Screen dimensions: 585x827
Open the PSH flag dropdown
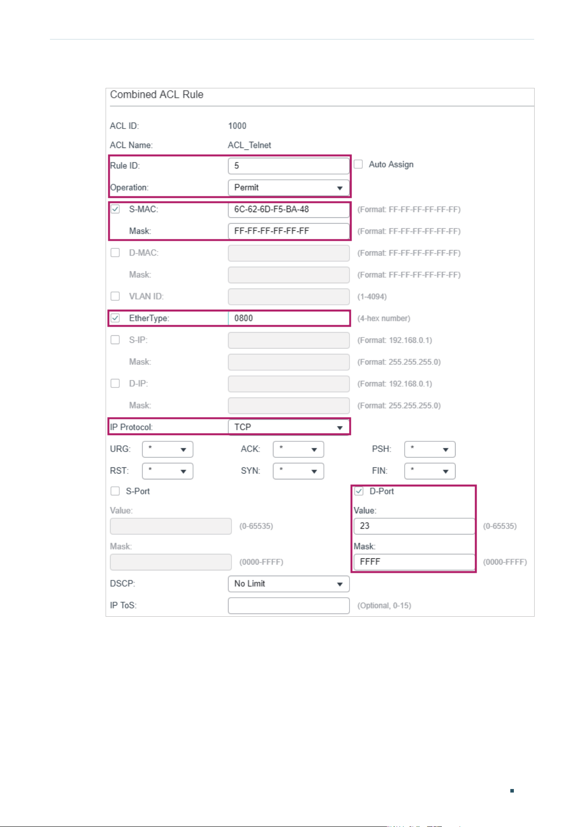429,449
